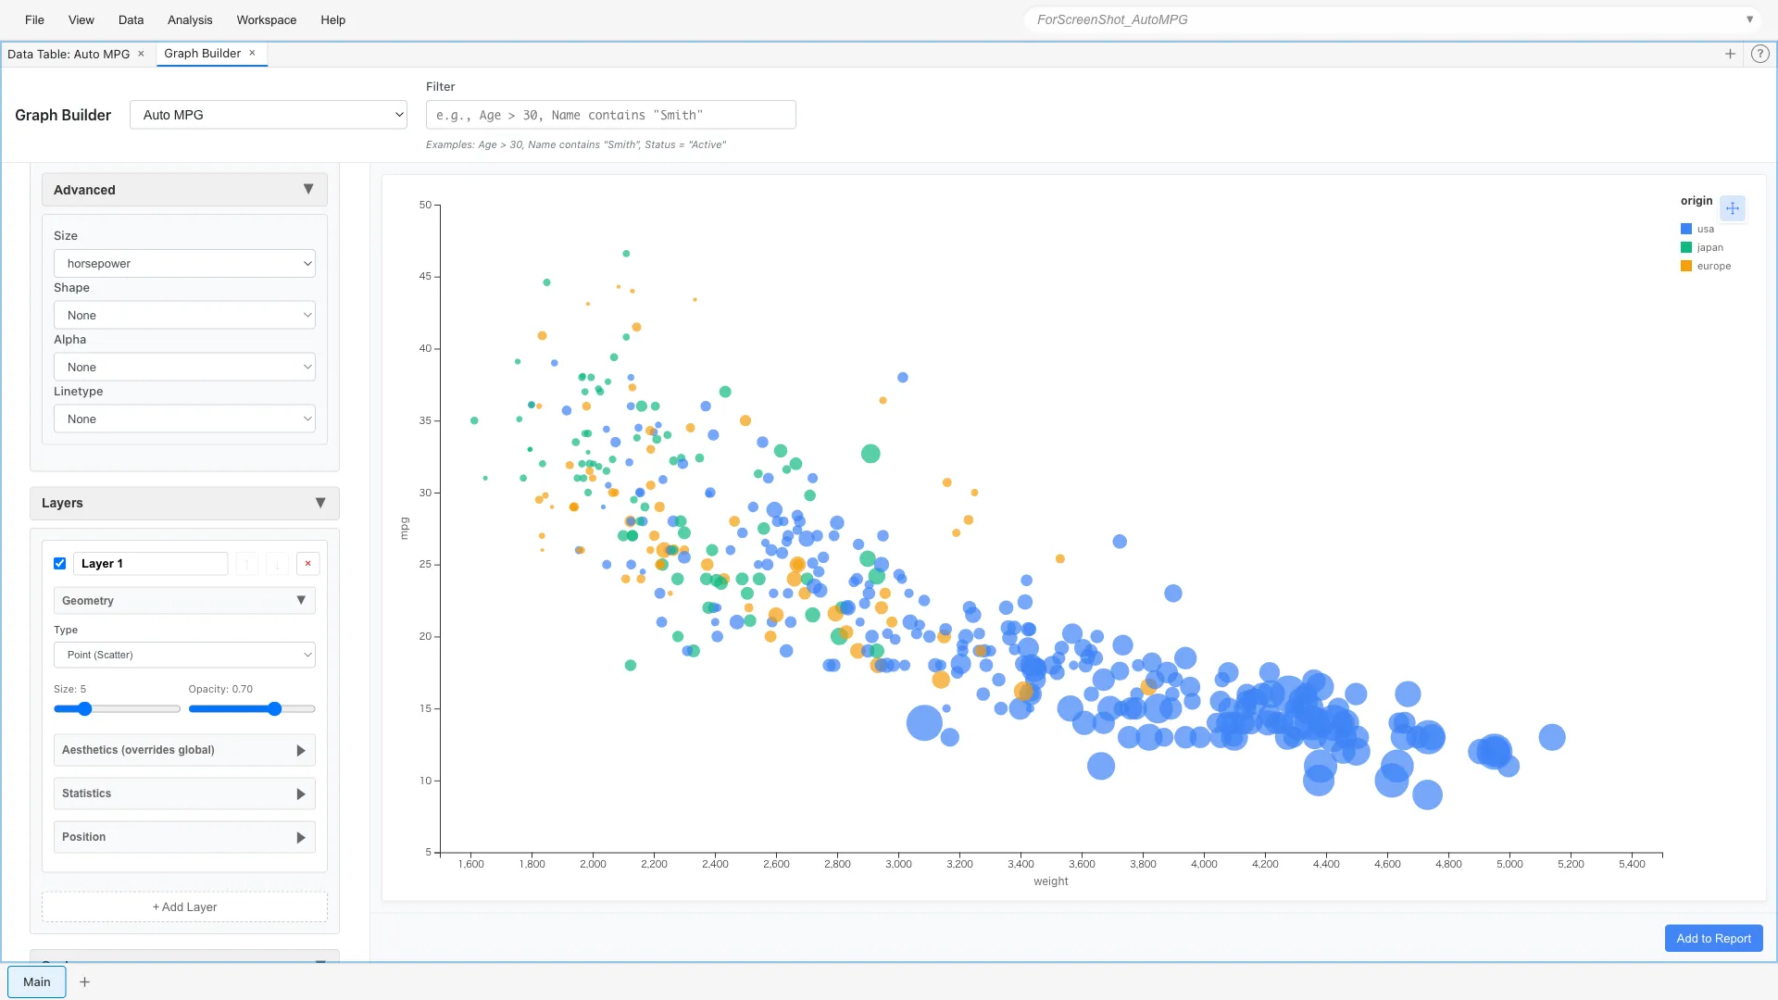The image size is (1778, 1000).
Task: Click the Add Layer button
Action: [x=183, y=906]
